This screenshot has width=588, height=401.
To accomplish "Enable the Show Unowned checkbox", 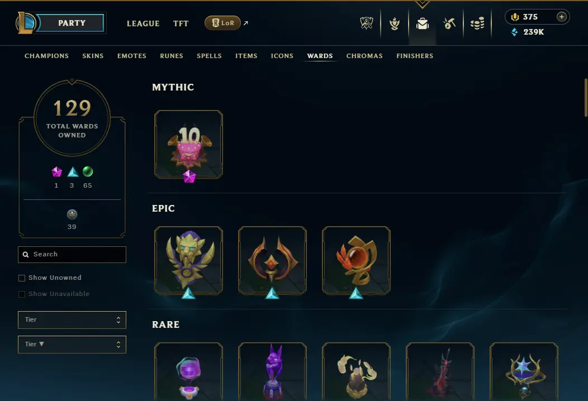I will pos(22,278).
